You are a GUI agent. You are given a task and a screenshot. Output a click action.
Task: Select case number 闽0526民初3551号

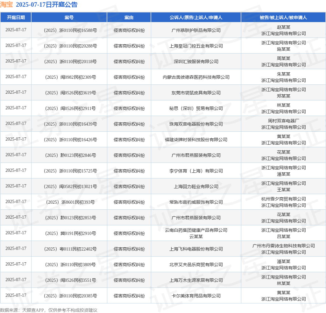click(70, 280)
